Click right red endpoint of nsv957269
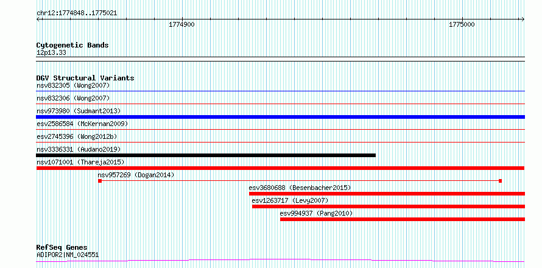 pos(500,181)
